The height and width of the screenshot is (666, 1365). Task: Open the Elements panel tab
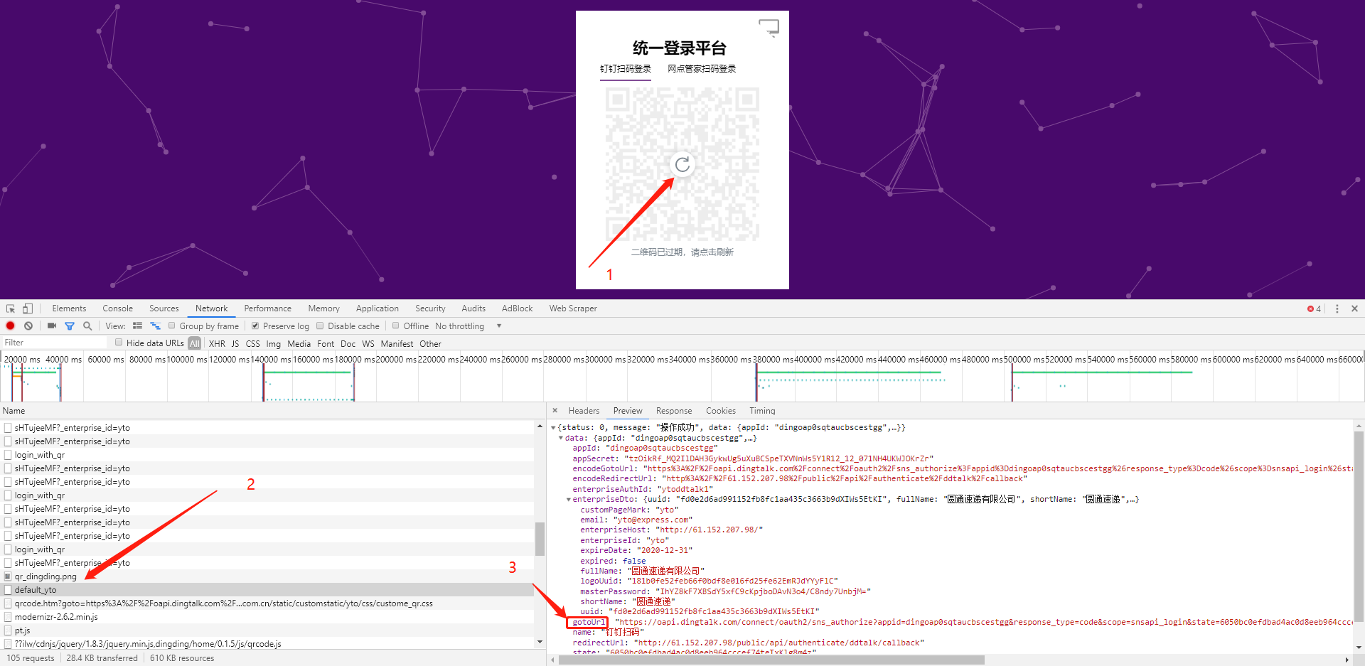[x=69, y=308]
